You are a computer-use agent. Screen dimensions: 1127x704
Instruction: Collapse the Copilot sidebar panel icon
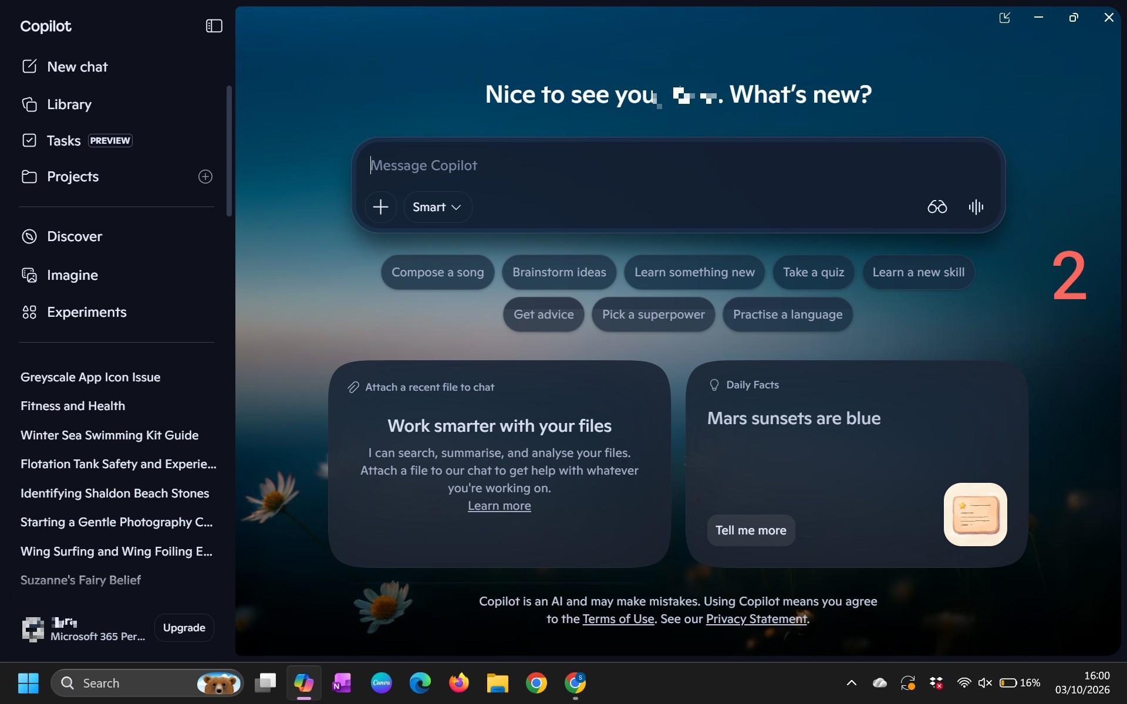[214, 26]
